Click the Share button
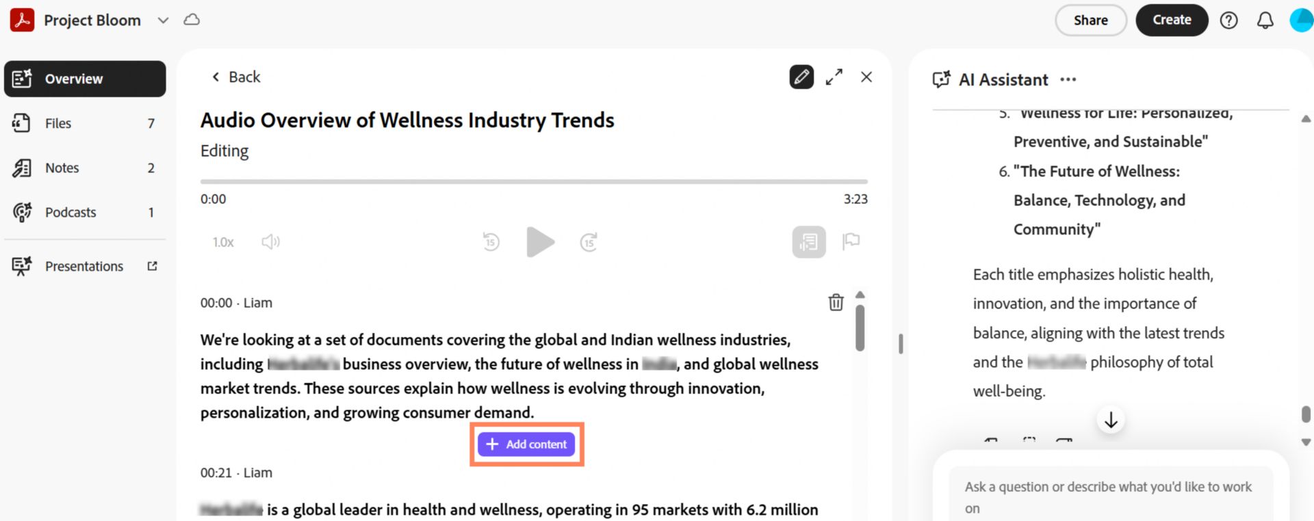Screen dimensions: 1314x521 point(1090,21)
